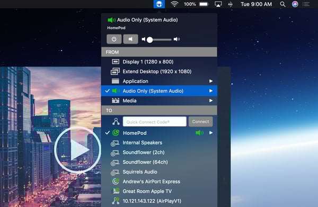
Task: Click the Display 1 monitor icon
Action: pyautogui.click(x=116, y=61)
